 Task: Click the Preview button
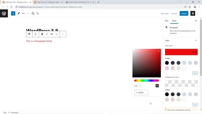[175, 13]
